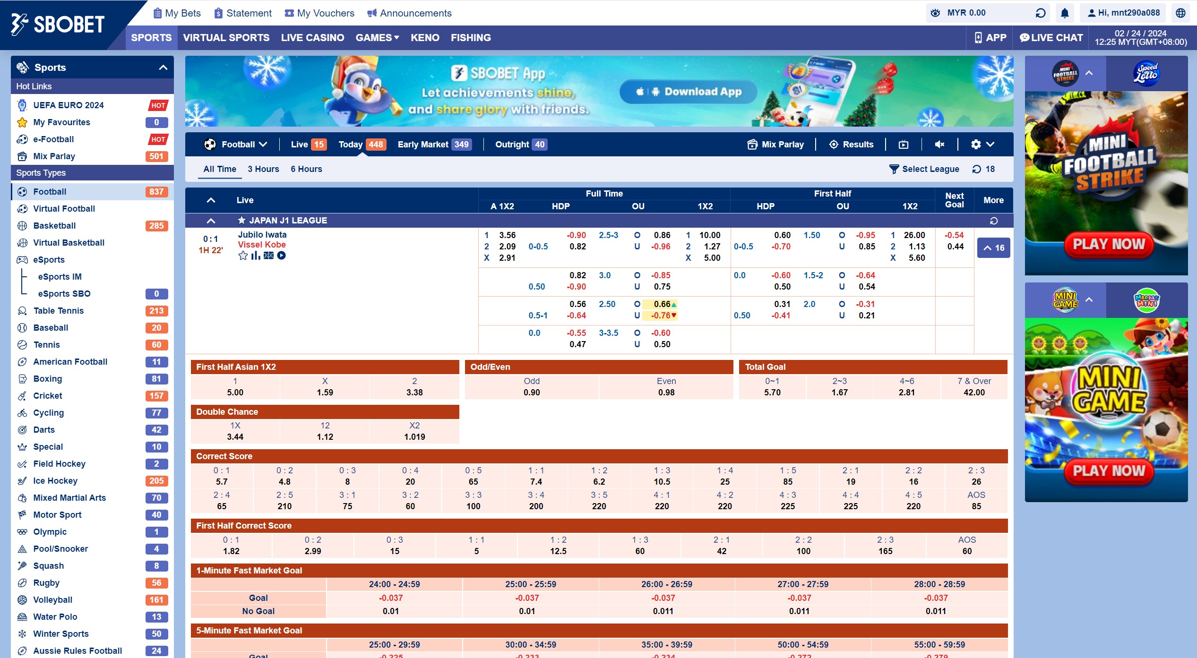Collapse the Japan J1 League section
The image size is (1197, 658).
tap(211, 221)
